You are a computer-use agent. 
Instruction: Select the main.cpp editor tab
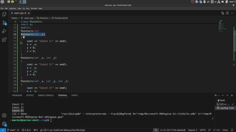pyautogui.click(x=20, y=13)
